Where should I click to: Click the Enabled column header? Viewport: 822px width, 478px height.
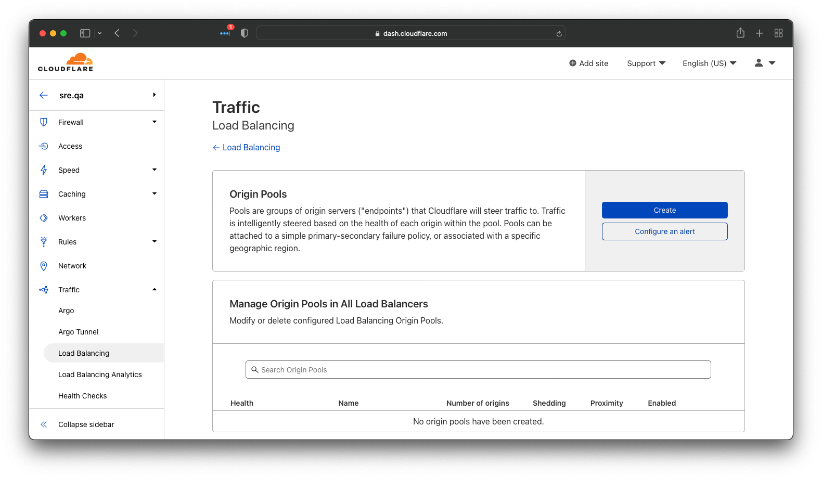pos(662,403)
